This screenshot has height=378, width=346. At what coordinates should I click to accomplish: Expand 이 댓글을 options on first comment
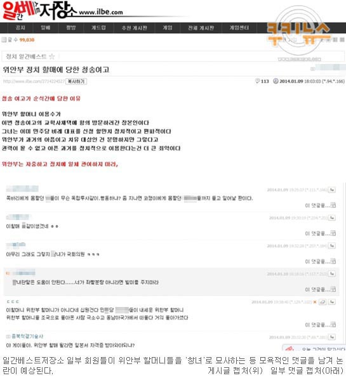(320, 205)
